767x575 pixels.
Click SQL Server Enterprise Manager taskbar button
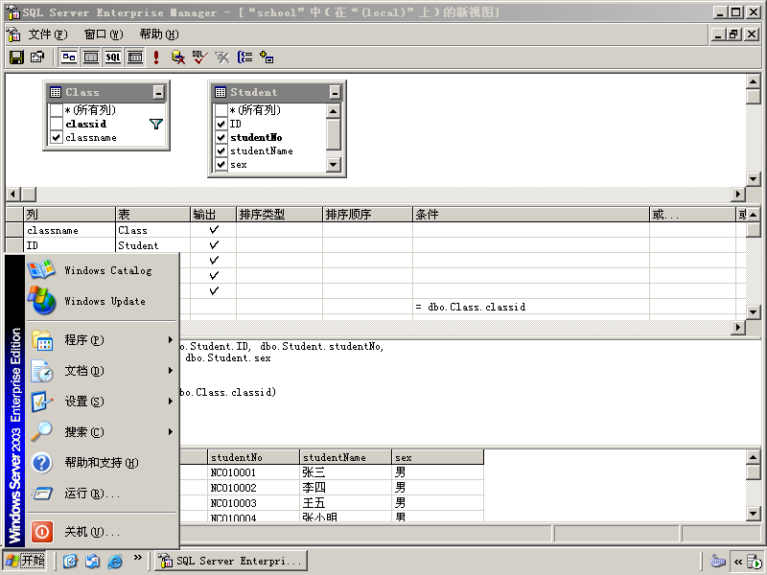point(231,561)
